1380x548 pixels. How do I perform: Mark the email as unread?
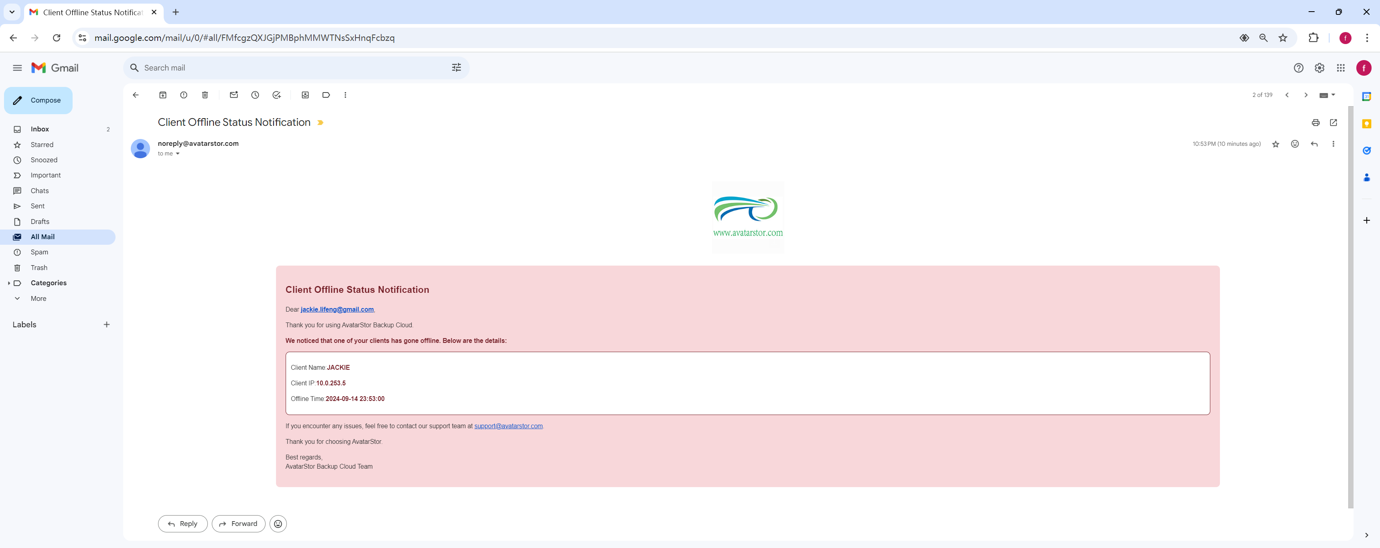(x=233, y=95)
